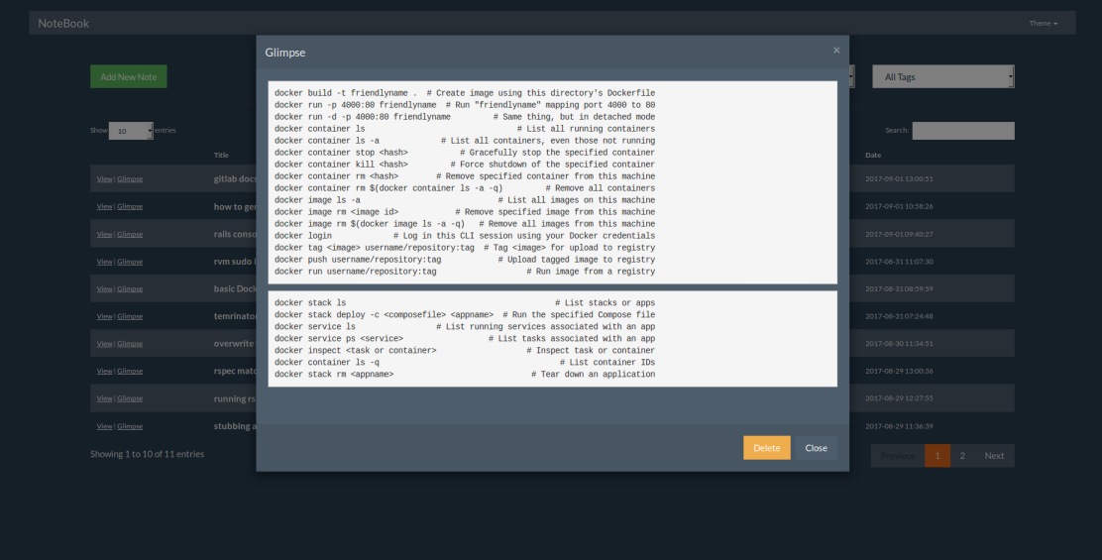Open Glimpse link for the rvm sudo note
The image size is (1102, 560).
click(x=129, y=262)
